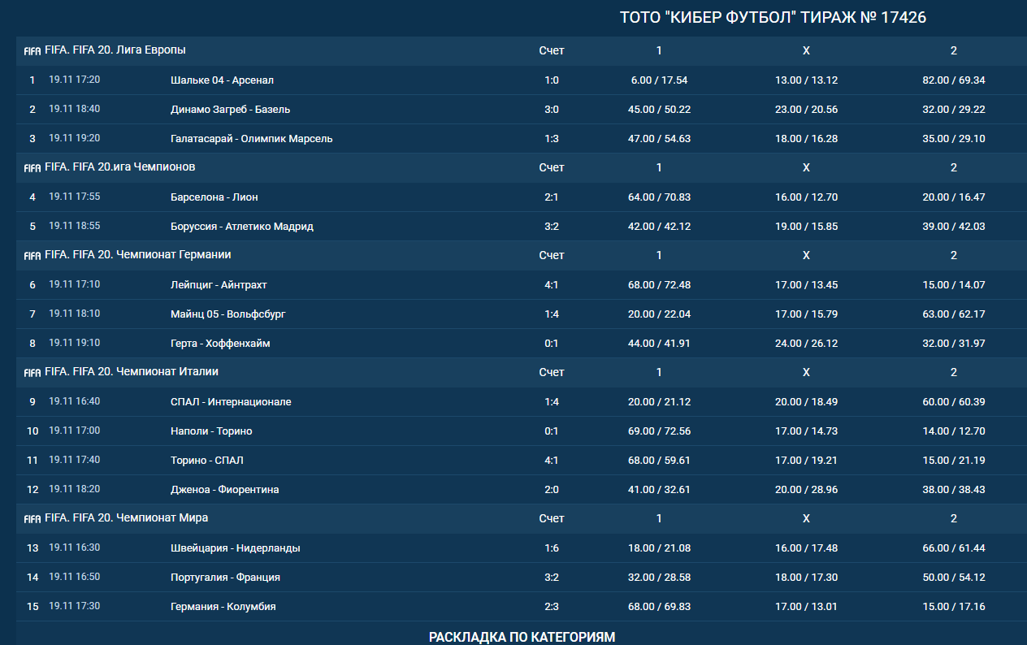The height and width of the screenshot is (645, 1027).
Task: Click the FIFA 20. Лига Европы section title
Action: tap(115, 50)
